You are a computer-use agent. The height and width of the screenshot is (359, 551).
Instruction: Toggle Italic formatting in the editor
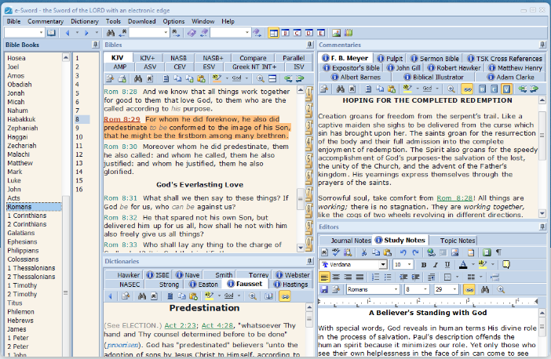pyautogui.click(x=436, y=265)
